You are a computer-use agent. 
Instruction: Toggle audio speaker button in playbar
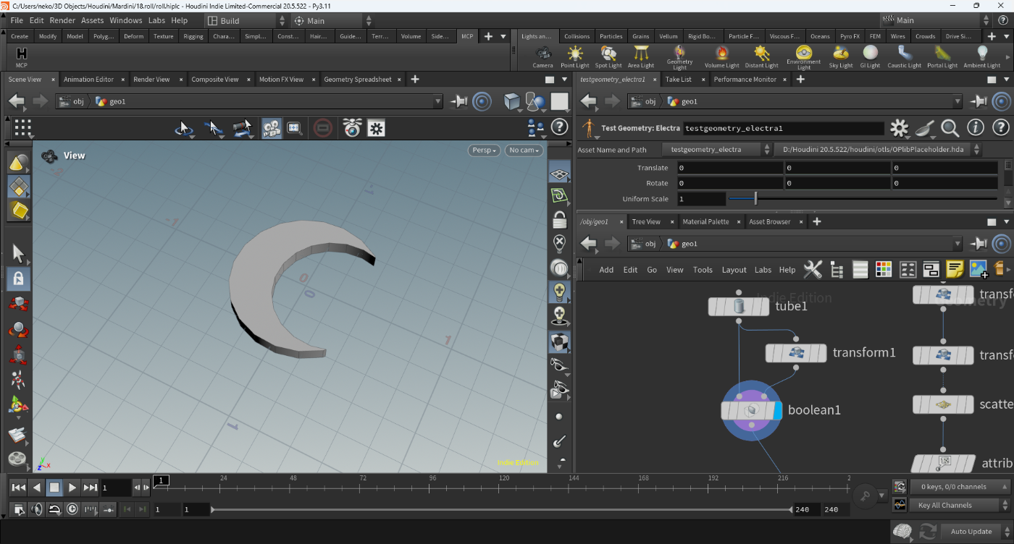[x=38, y=509]
